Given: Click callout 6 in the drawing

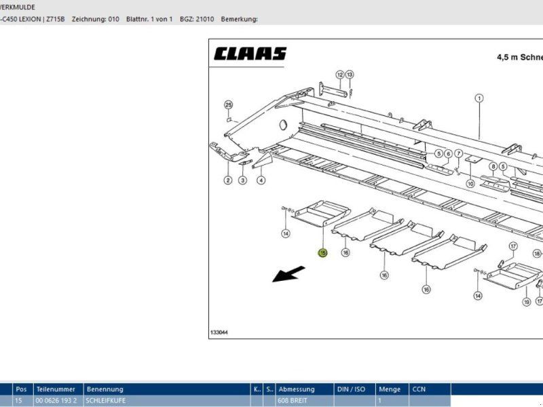Looking at the screenshot, I should 449,154.
